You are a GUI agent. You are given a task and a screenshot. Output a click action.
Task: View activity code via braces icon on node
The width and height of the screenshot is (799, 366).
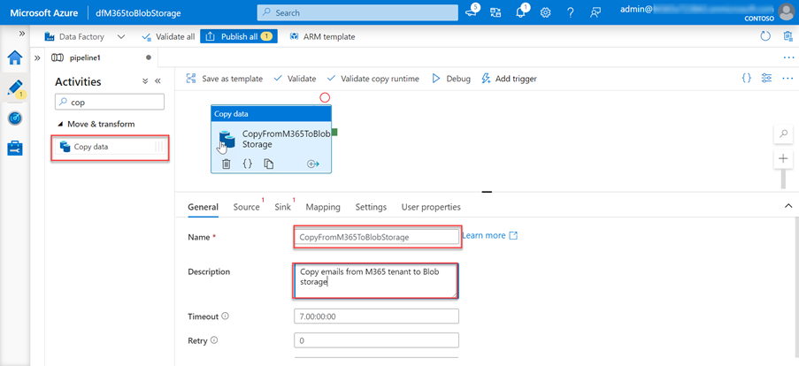247,164
